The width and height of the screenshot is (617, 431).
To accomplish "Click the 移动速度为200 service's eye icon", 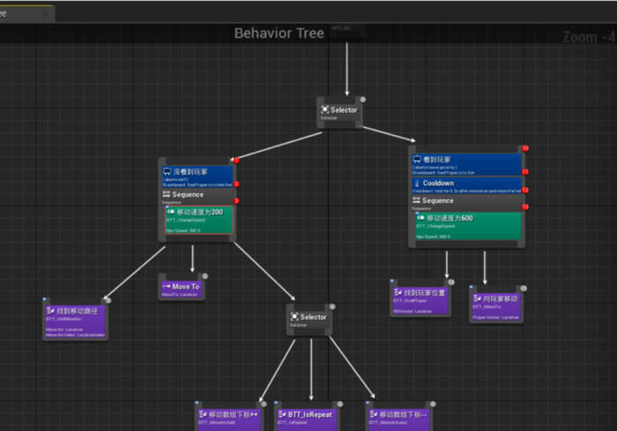I will click(x=171, y=212).
